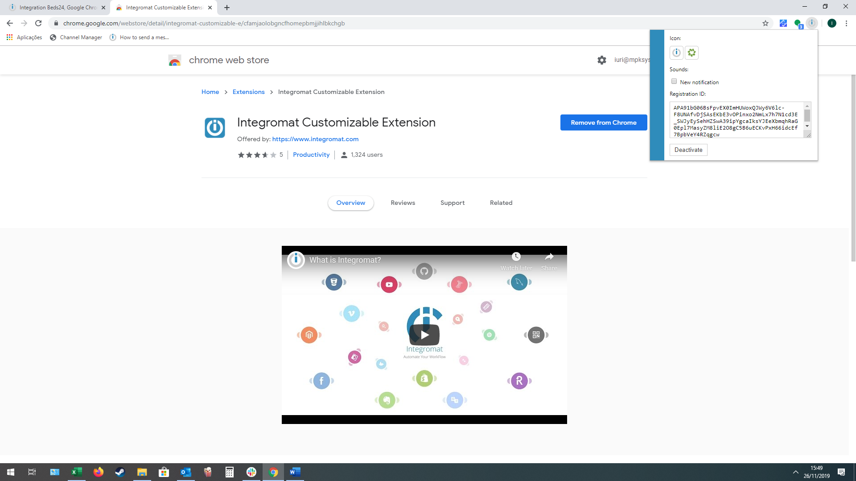Open the Productivity category link
856x481 pixels.
pos(311,155)
